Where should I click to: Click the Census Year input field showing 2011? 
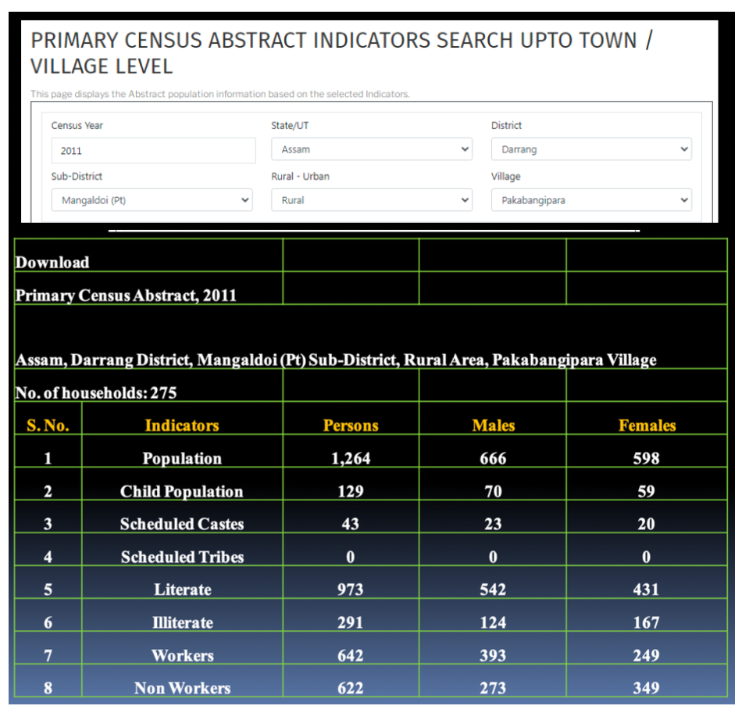[153, 151]
